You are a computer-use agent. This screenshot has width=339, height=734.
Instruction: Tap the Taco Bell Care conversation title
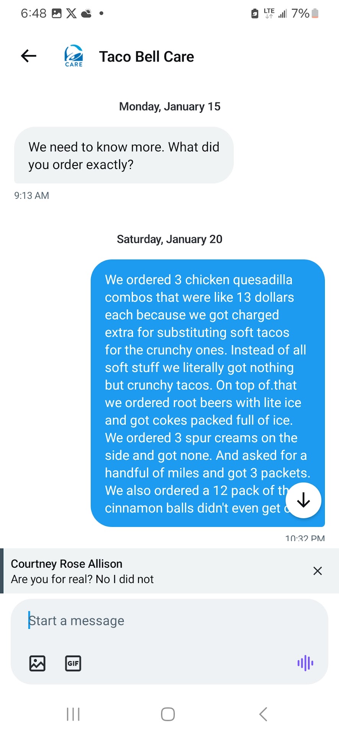(147, 57)
